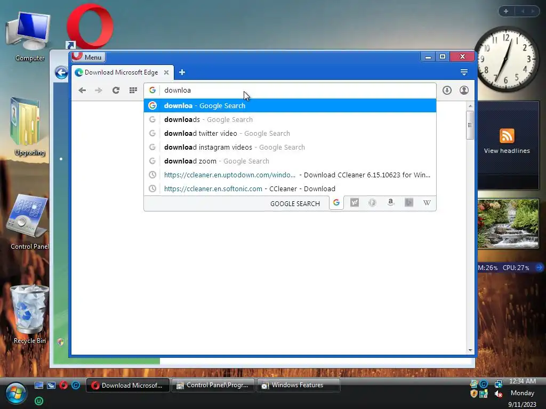Select the Upgrading folder desktop icon

coord(29,127)
